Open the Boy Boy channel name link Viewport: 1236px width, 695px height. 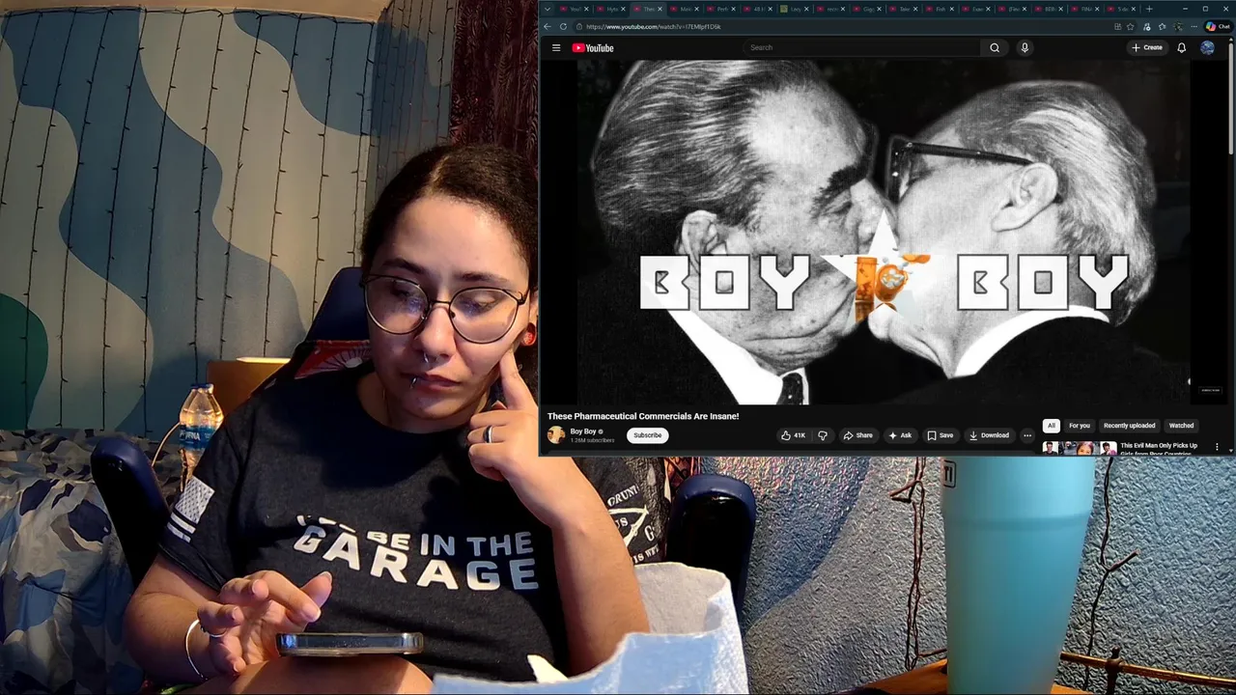(583, 431)
